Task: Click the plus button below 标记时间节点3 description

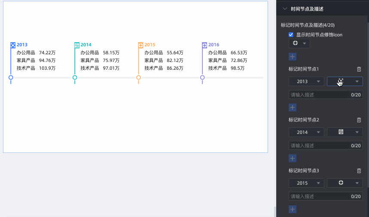Action: (292, 209)
